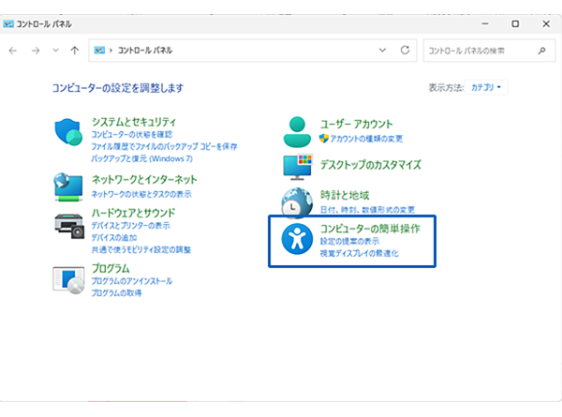The width and height of the screenshot is (562, 417).
Task: Open the ネットワークとインターネット globe monitor icon
Action: click(68, 186)
